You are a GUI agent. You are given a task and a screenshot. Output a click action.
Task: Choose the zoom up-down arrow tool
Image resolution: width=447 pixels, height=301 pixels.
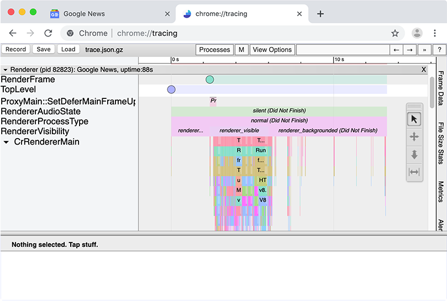tap(414, 155)
